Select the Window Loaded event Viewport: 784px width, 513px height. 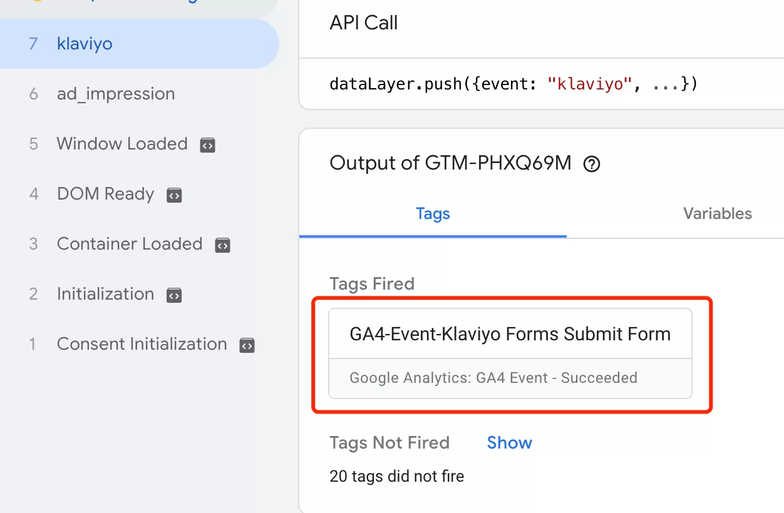[139, 144]
